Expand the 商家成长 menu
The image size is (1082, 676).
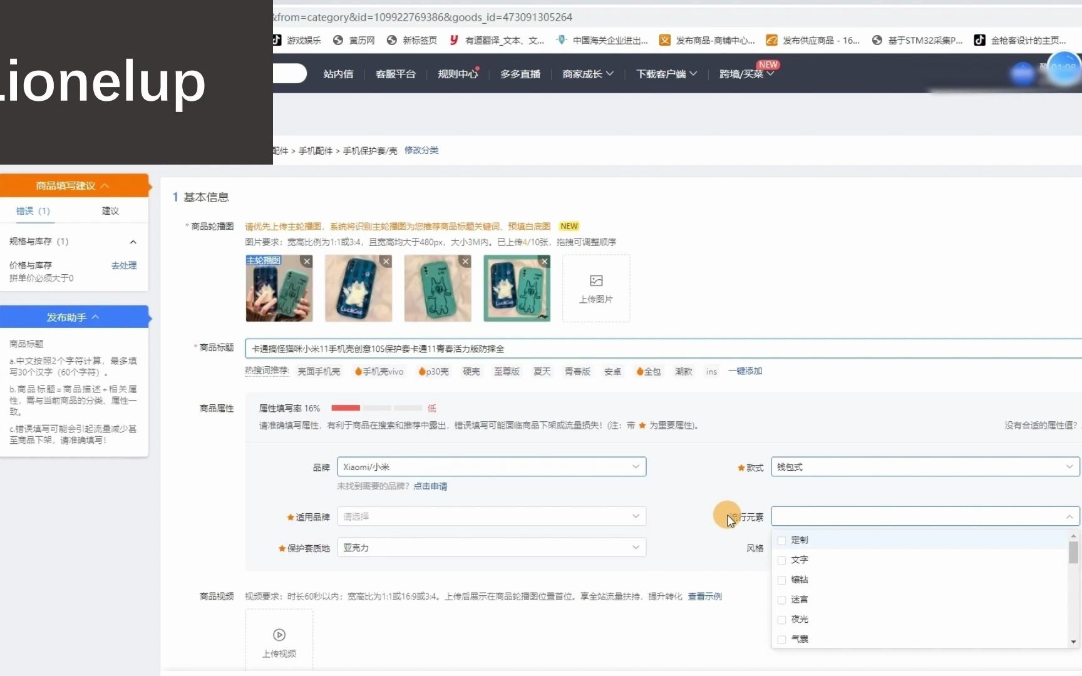pos(588,74)
